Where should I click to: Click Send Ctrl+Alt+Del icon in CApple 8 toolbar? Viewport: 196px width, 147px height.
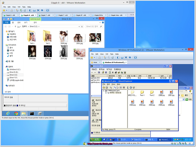tap(12, 10)
